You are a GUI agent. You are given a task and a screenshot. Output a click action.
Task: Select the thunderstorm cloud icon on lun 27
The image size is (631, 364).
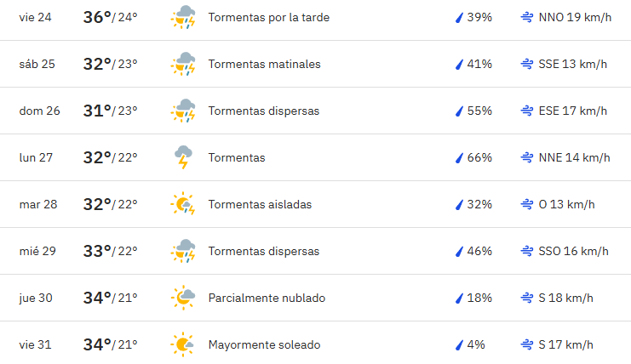click(183, 157)
